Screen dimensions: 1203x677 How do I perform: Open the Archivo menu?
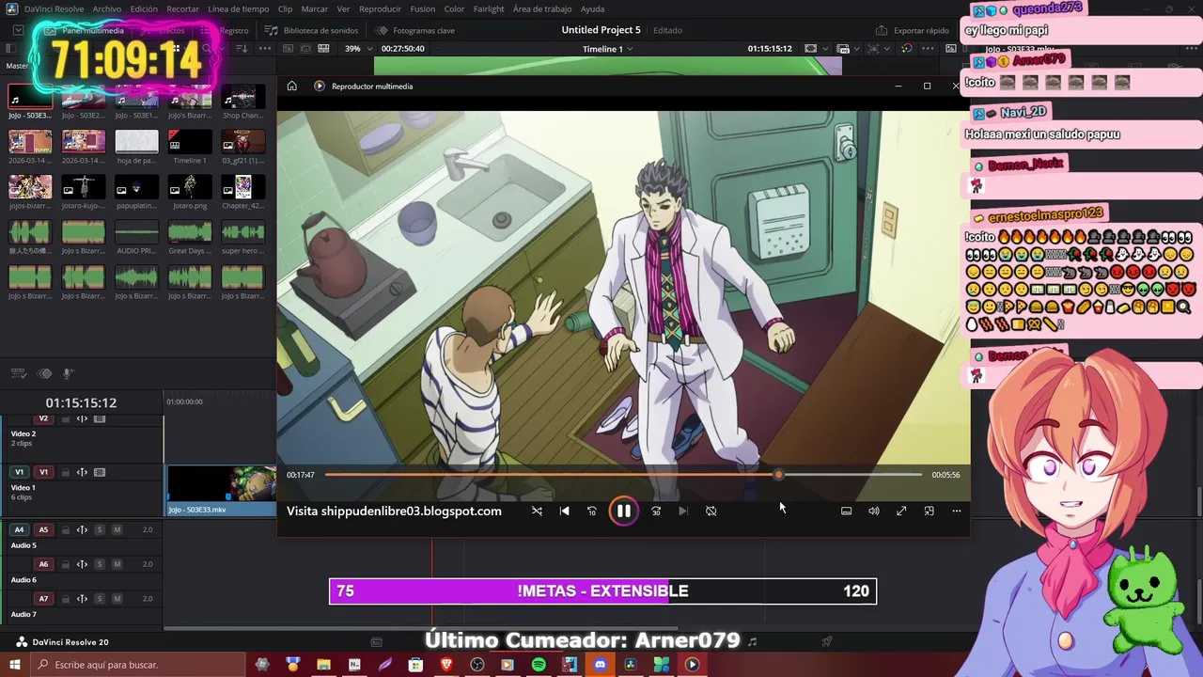pos(106,8)
